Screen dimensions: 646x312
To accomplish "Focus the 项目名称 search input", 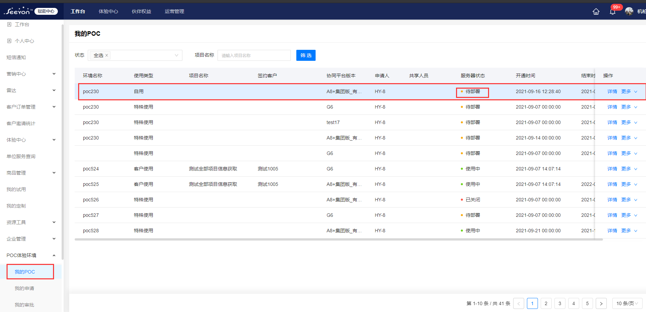I will pyautogui.click(x=254, y=55).
